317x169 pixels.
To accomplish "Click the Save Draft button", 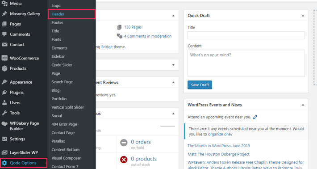I will [200, 85].
